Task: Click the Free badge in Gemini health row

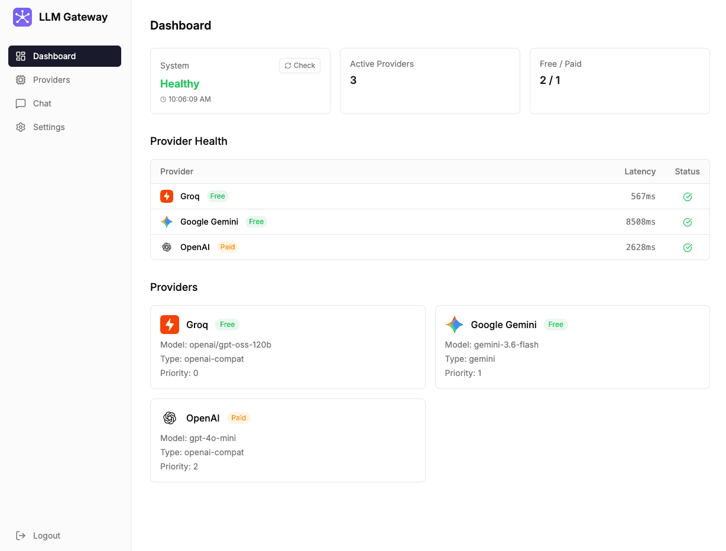Action: pos(257,222)
